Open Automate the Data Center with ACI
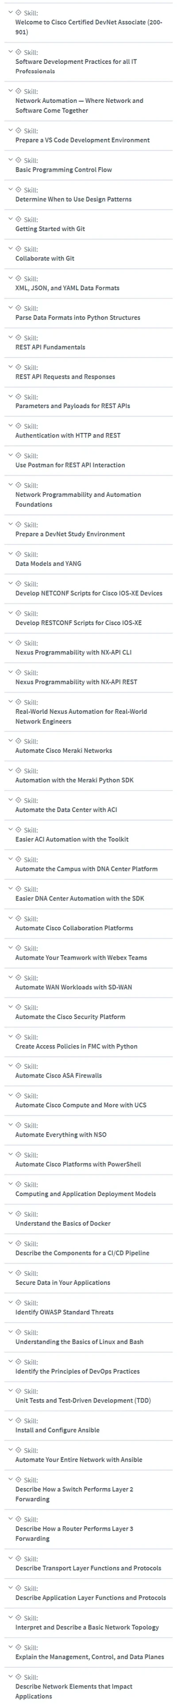 click(x=66, y=810)
